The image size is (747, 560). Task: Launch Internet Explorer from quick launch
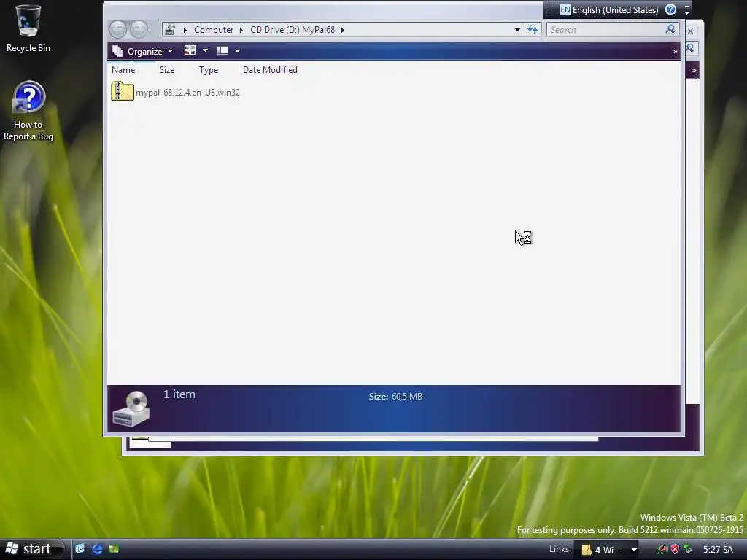97,549
